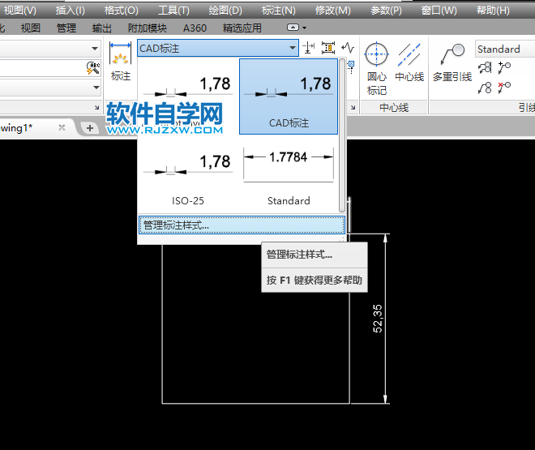Open the 标注(N) menu
Screen dimensions: 535x450
[x=278, y=11]
